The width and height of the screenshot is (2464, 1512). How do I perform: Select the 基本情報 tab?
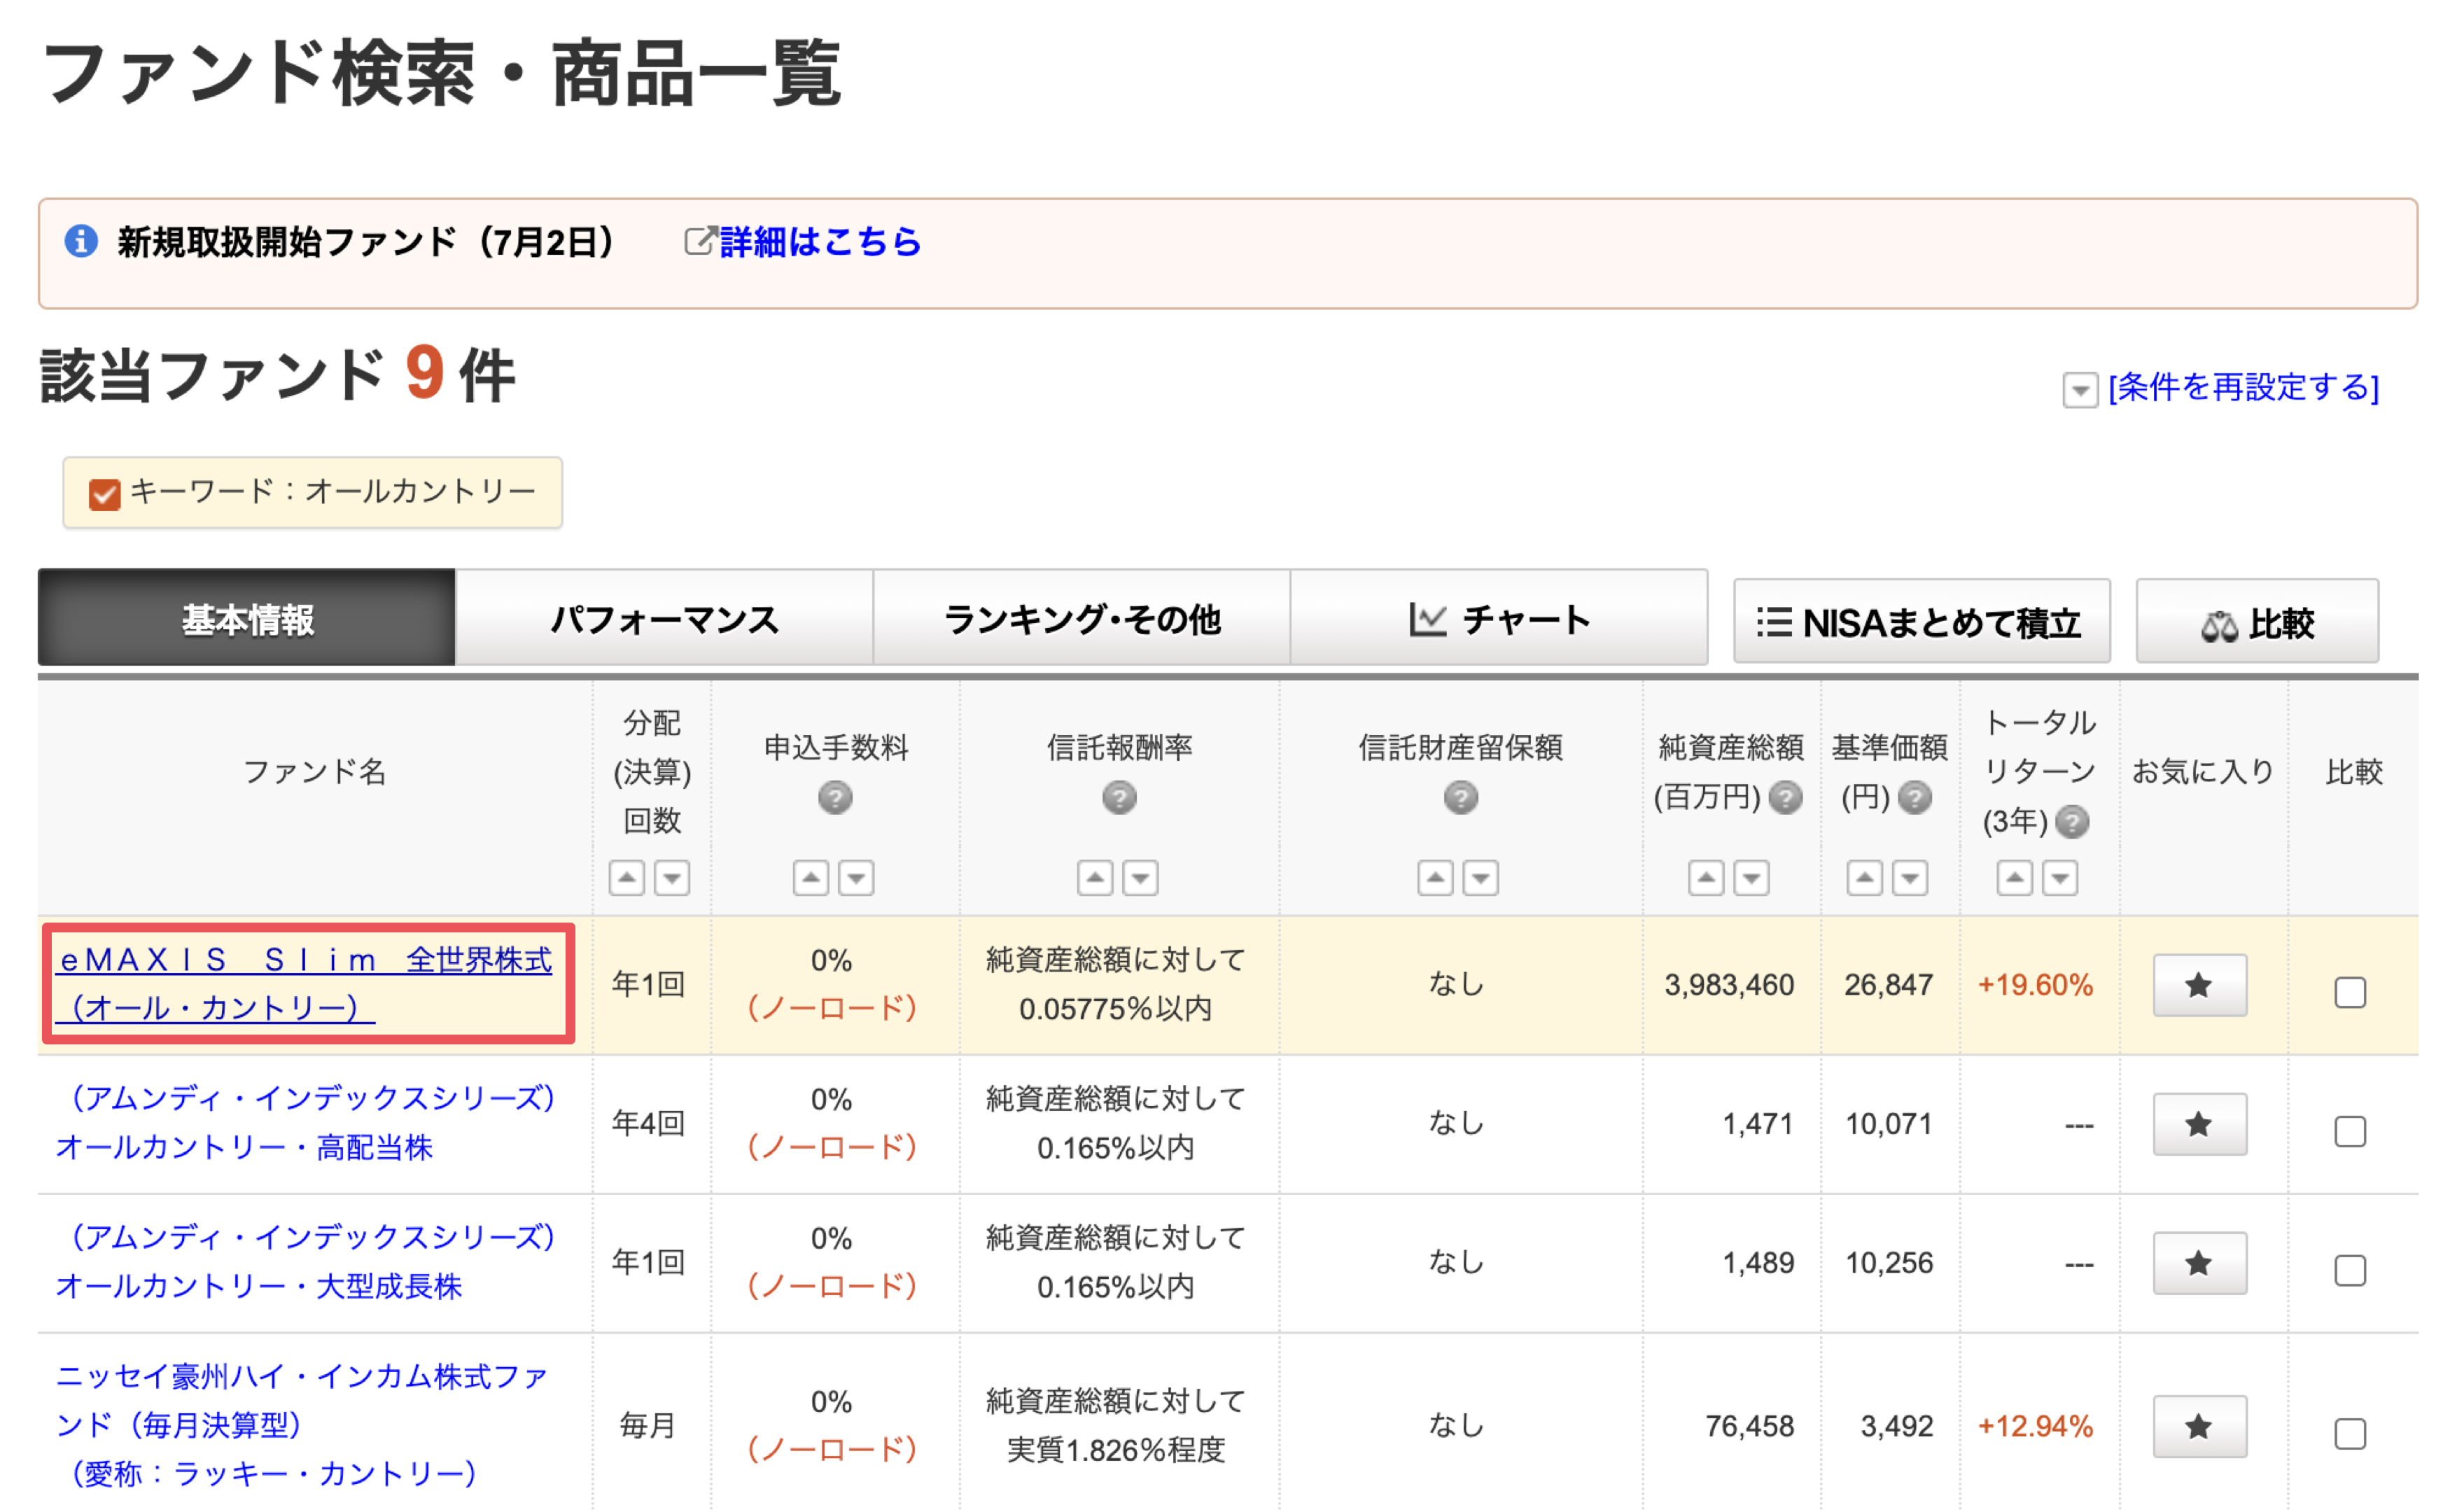[x=247, y=618]
